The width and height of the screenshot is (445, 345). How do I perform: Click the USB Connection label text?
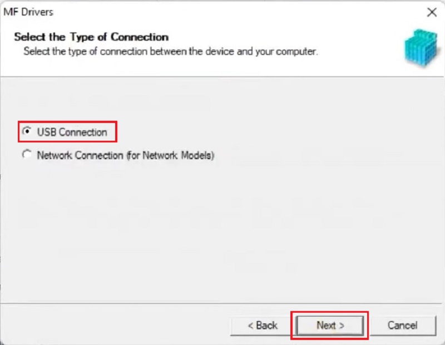click(72, 132)
